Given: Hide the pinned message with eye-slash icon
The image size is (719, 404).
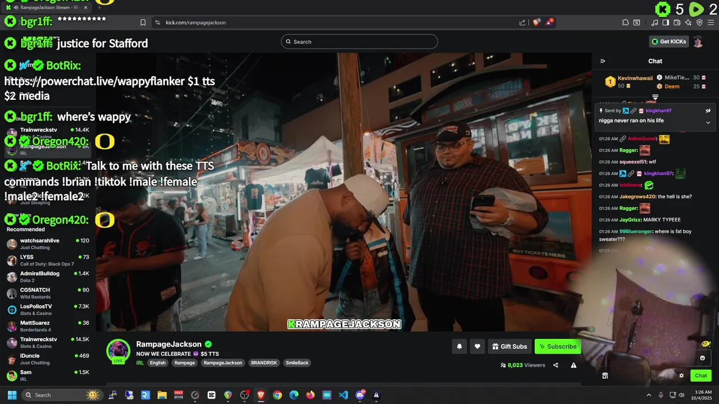Looking at the screenshot, I should click(x=708, y=111).
